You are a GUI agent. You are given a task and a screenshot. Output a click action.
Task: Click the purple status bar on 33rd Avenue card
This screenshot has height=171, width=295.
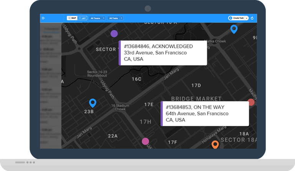[120, 53]
